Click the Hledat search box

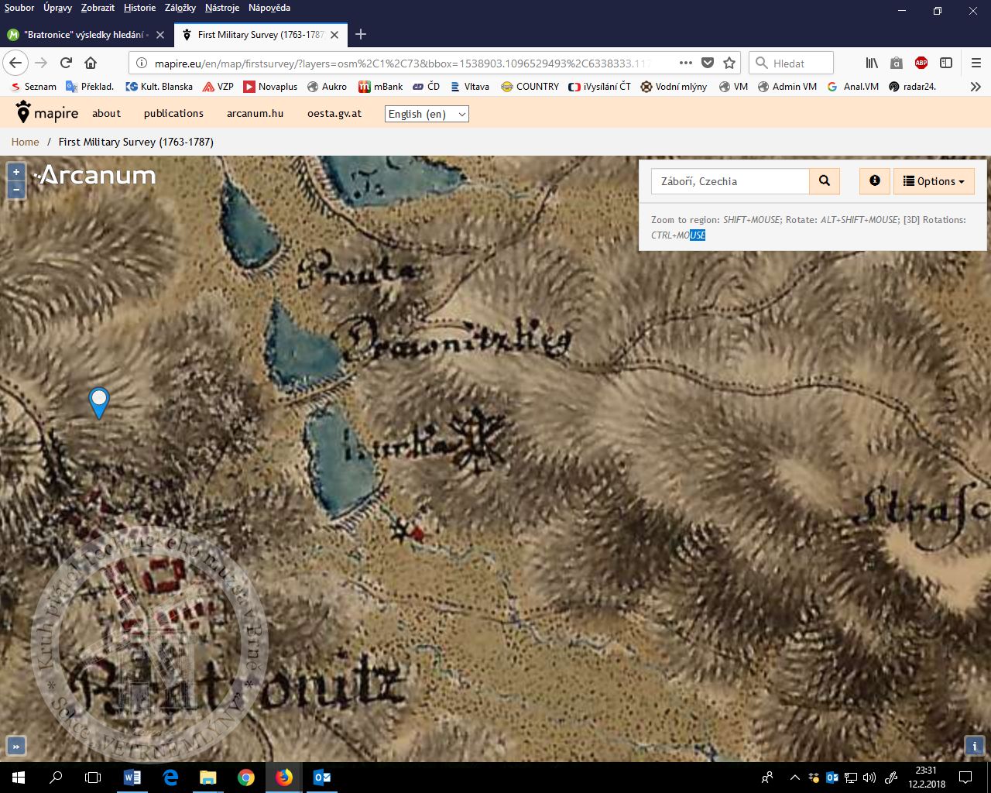791,64
